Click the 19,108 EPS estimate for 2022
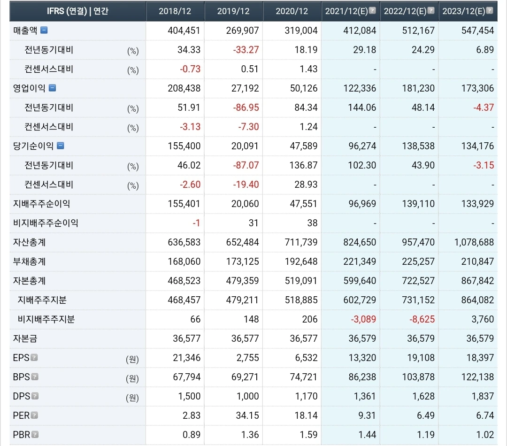Image resolution: width=507 pixels, height=446 pixels. 421,358
